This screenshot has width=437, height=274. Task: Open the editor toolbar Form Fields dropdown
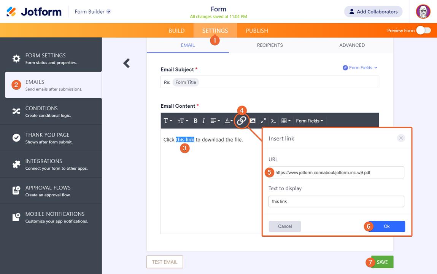(309, 121)
